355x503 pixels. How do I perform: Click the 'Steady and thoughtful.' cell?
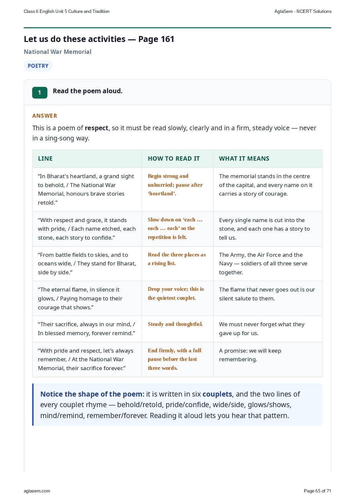coord(175,324)
